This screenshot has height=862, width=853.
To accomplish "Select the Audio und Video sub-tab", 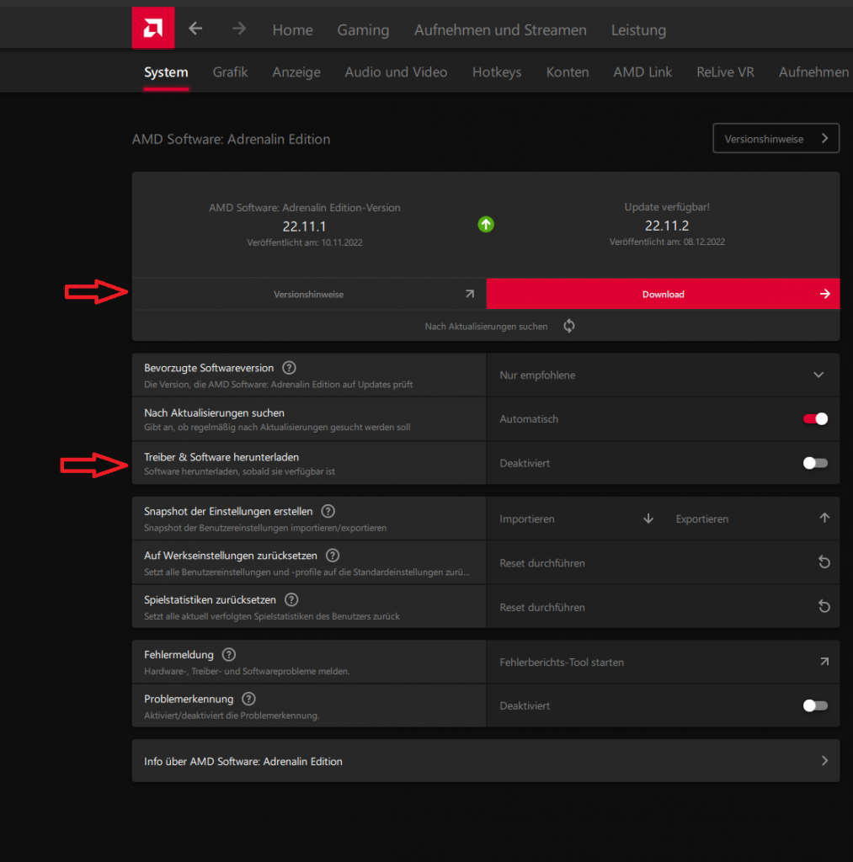I will point(396,72).
